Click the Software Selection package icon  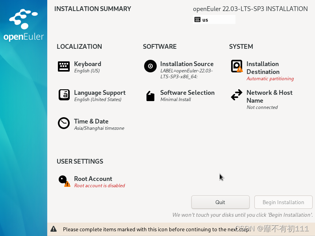coord(150,96)
